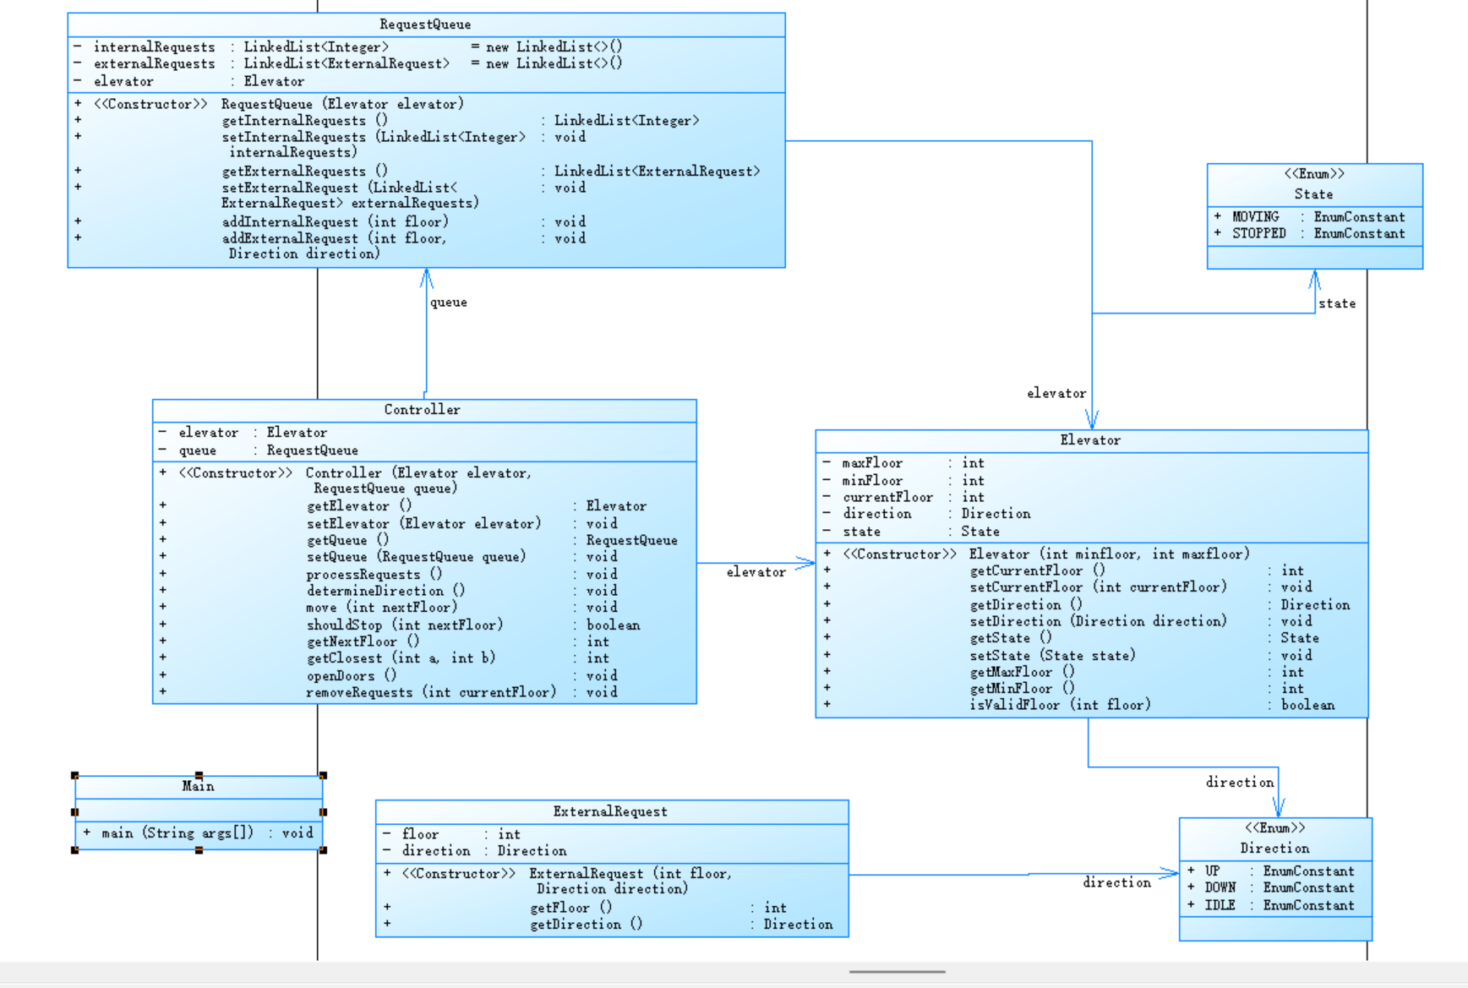Select the state : State attribute in Elevator

click(911, 532)
